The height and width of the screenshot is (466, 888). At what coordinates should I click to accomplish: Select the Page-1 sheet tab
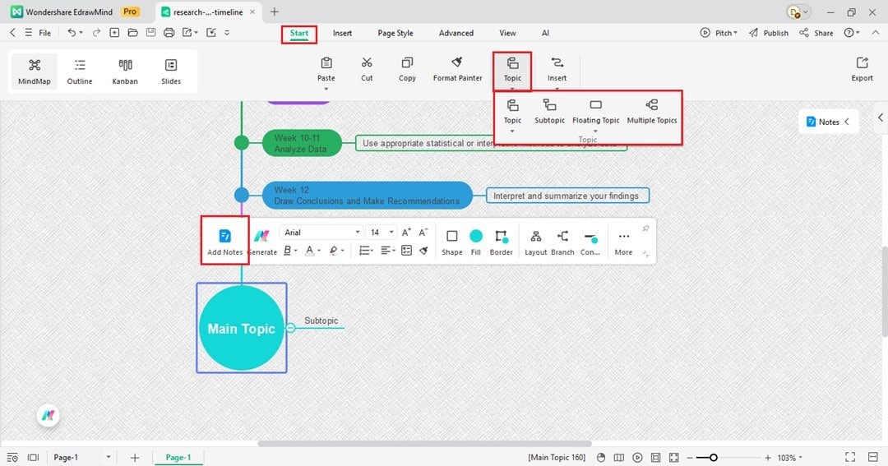point(178,457)
